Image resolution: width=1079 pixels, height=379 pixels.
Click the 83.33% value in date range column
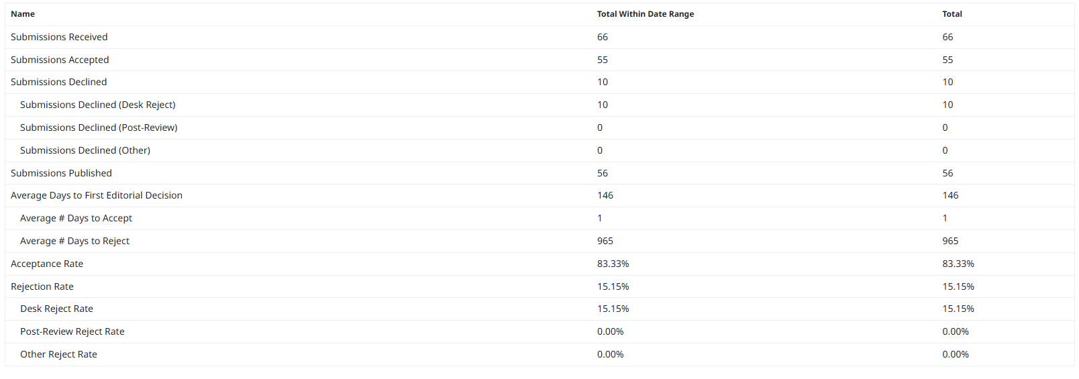613,264
